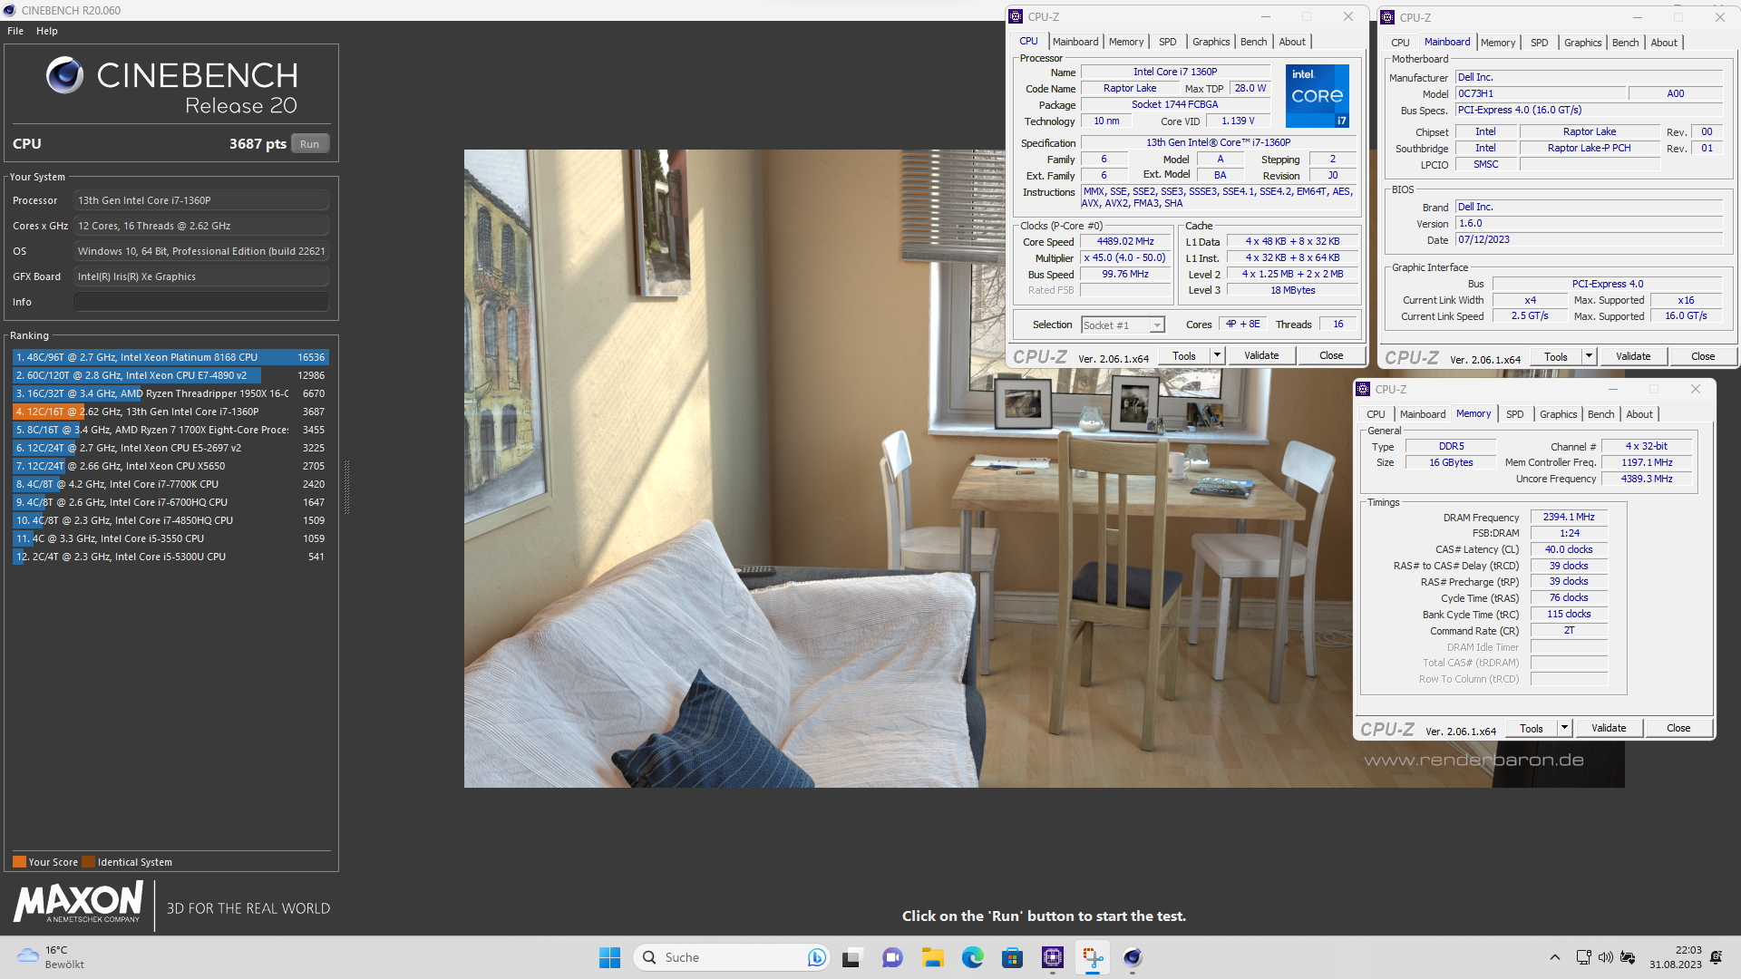Select ranking entry Xeon Platinum 8168
This screenshot has width=1741, height=979.
pos(170,357)
